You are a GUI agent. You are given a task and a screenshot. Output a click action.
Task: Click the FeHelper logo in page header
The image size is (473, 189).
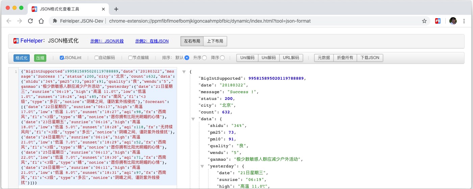[16, 41]
